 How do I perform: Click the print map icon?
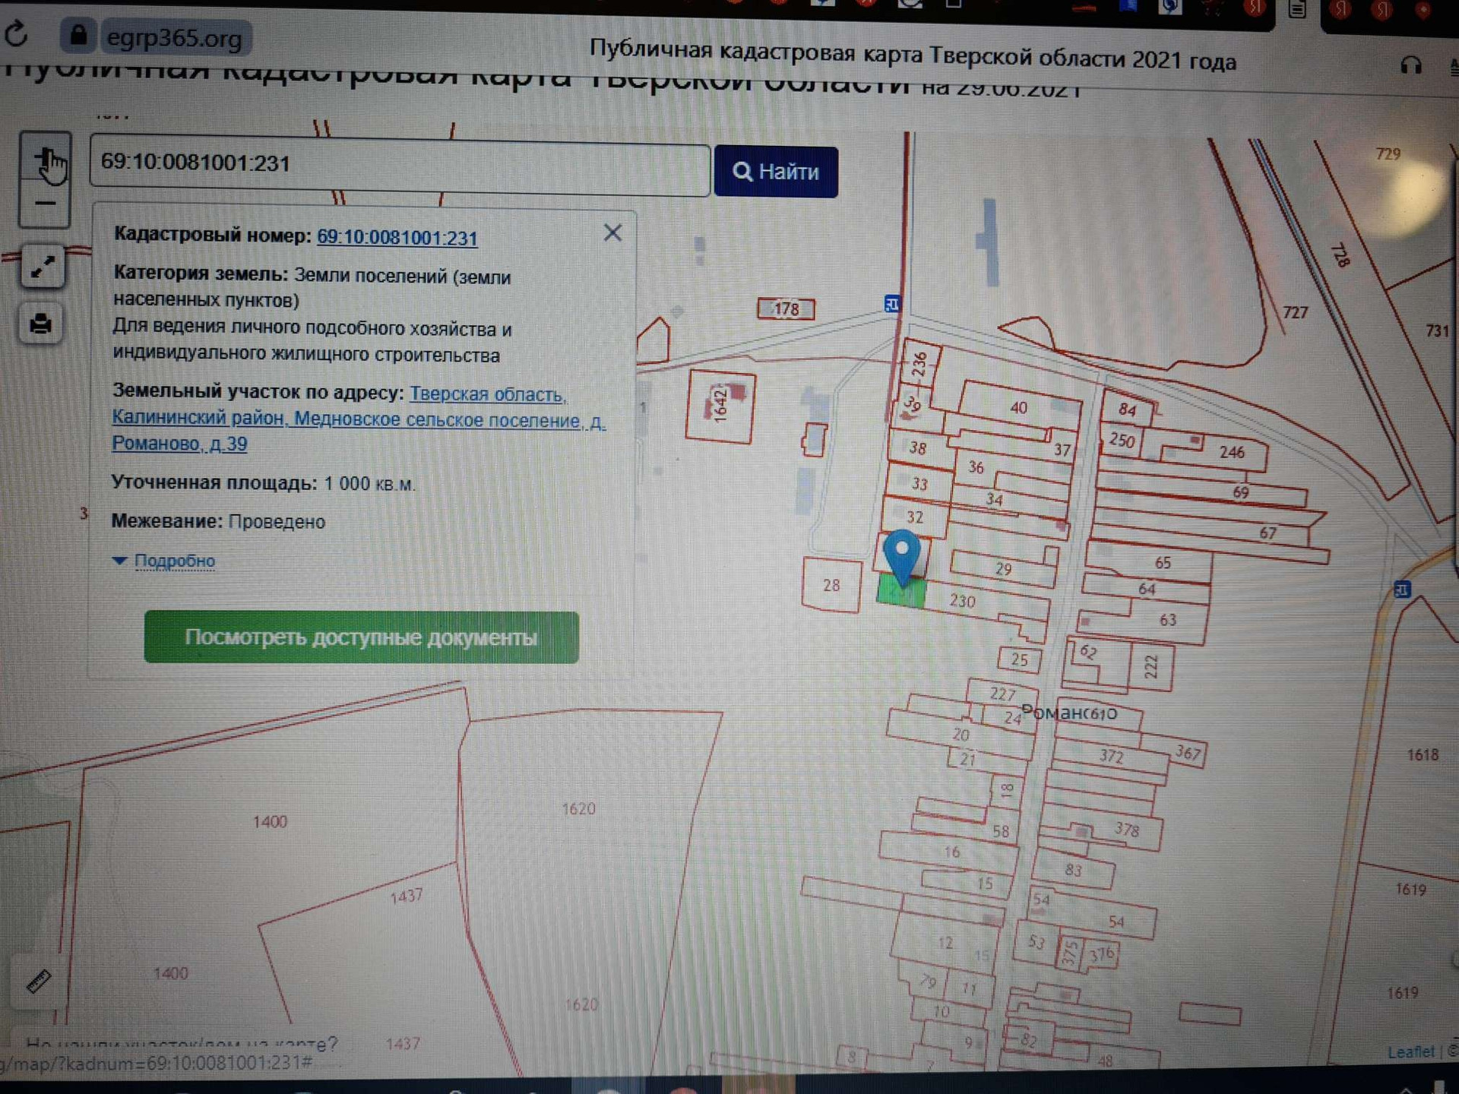pyautogui.click(x=41, y=324)
